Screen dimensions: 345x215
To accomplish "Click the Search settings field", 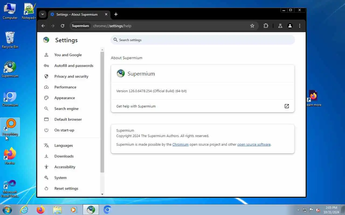I will [x=203, y=40].
